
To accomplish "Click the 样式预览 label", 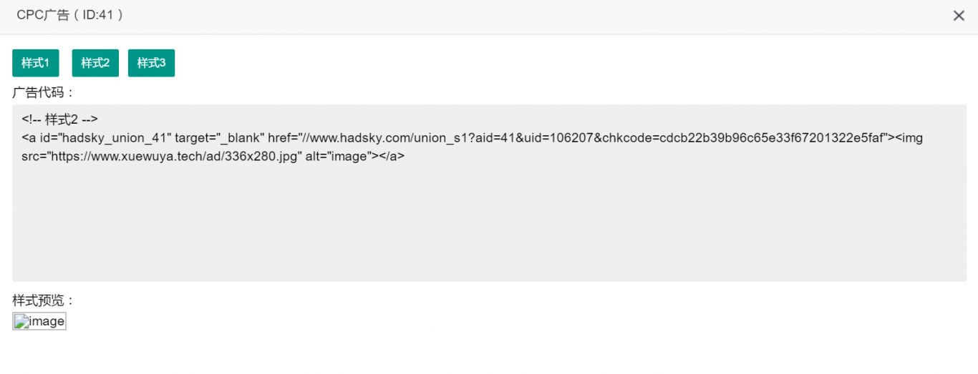I will pos(44,300).
